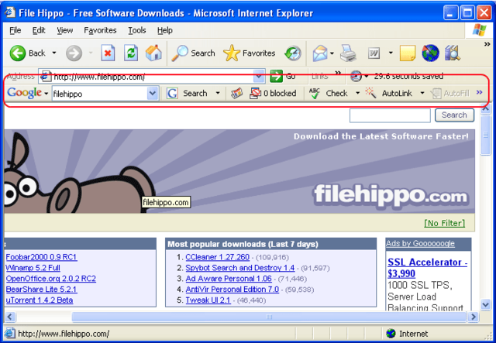The image size is (496, 343).
Task: Click the green Go arrow button
Action: [x=276, y=76]
